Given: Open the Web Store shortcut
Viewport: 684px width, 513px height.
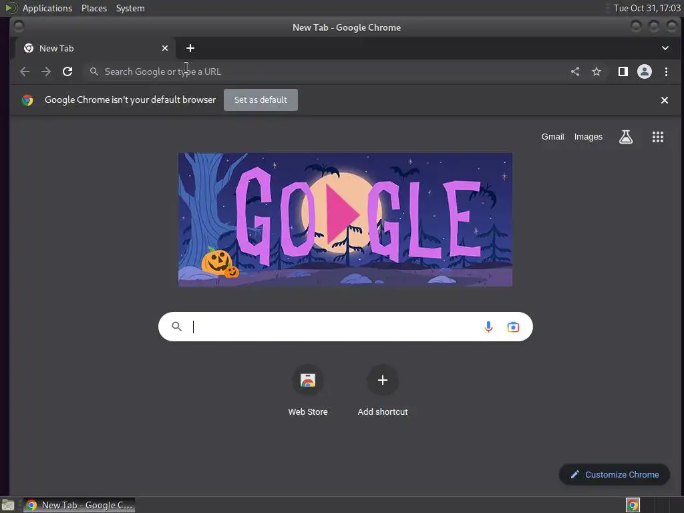Looking at the screenshot, I should pyautogui.click(x=307, y=389).
